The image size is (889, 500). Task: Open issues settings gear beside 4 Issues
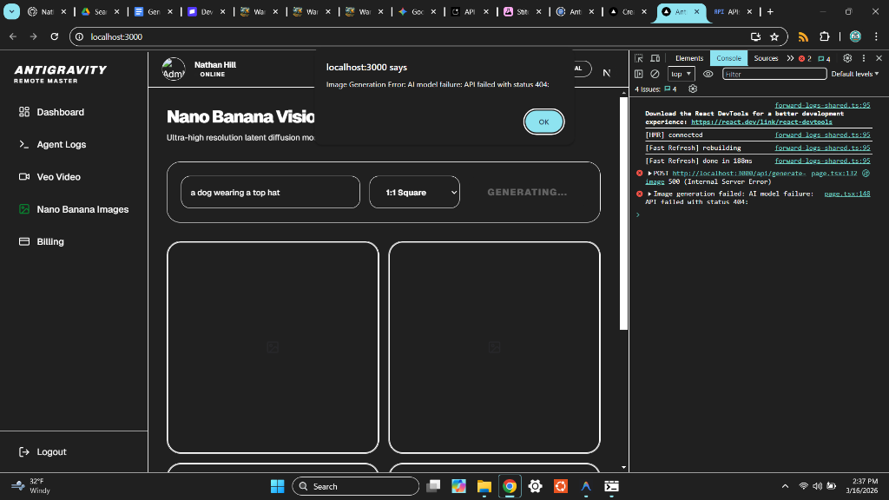tap(692, 89)
